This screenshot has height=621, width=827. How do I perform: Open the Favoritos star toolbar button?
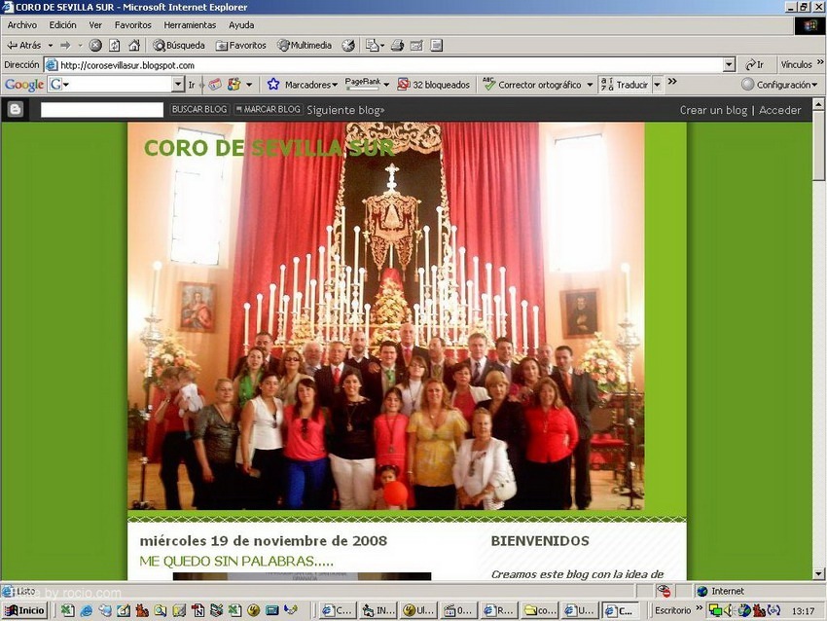pyautogui.click(x=240, y=45)
